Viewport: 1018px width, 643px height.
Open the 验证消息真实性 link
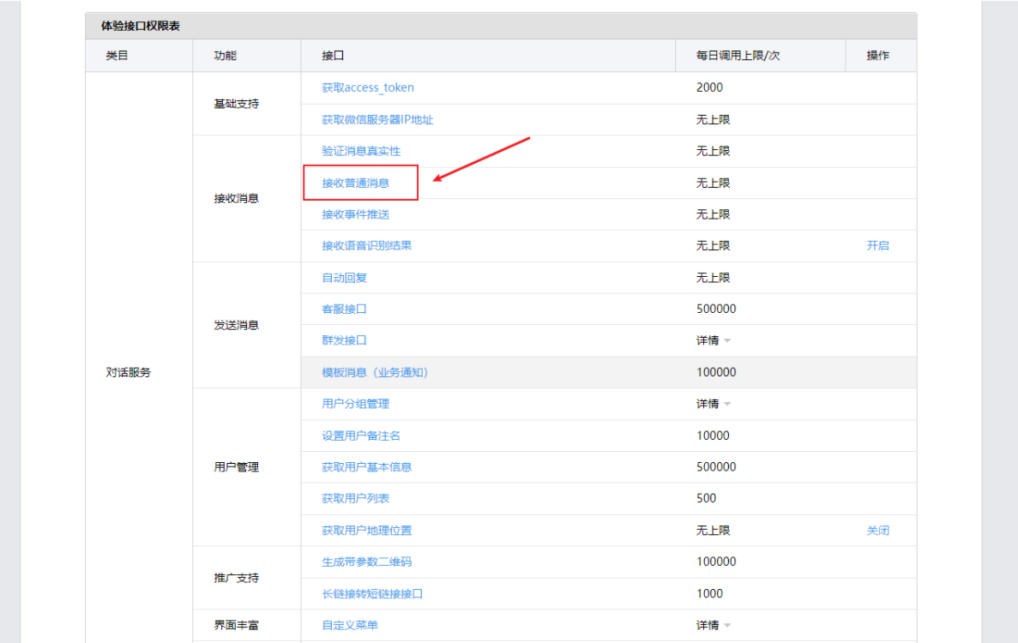361,151
